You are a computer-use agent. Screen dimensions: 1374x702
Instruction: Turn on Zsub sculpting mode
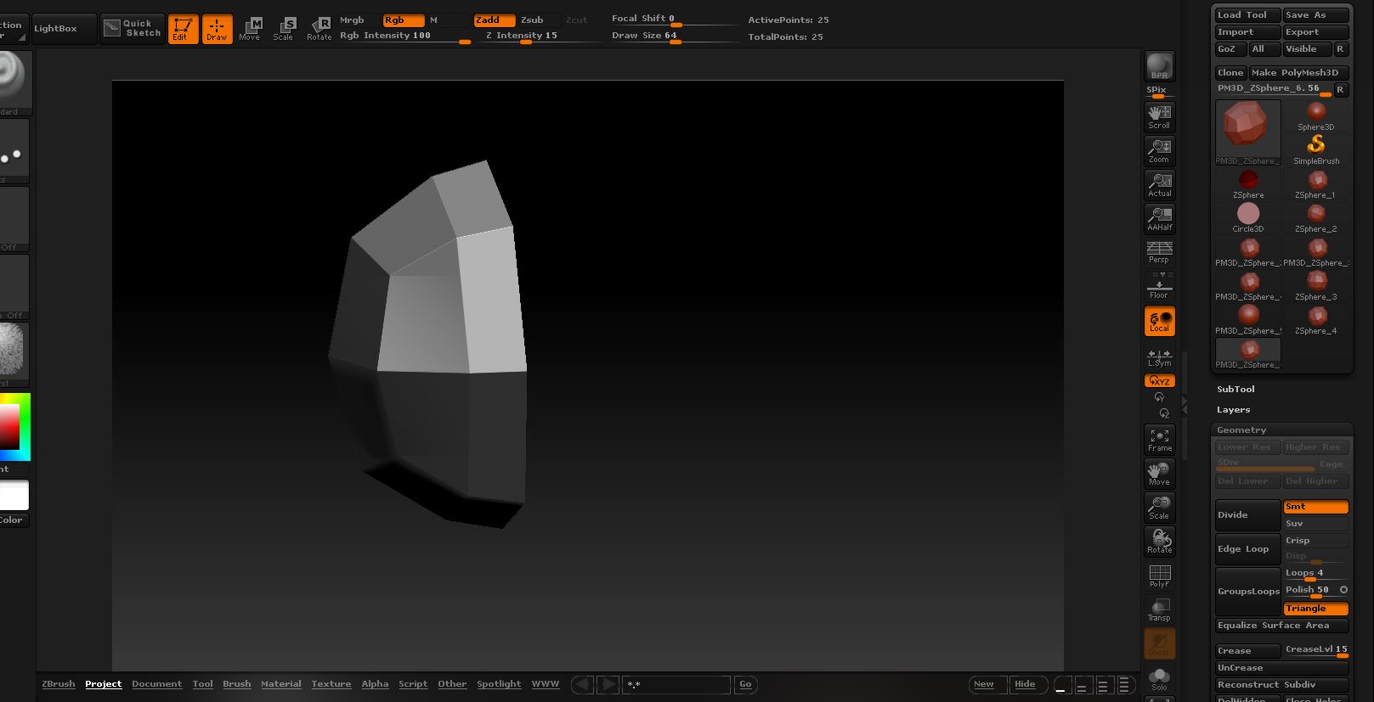coord(537,20)
